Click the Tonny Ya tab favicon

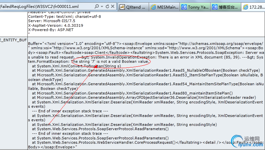(184, 7)
